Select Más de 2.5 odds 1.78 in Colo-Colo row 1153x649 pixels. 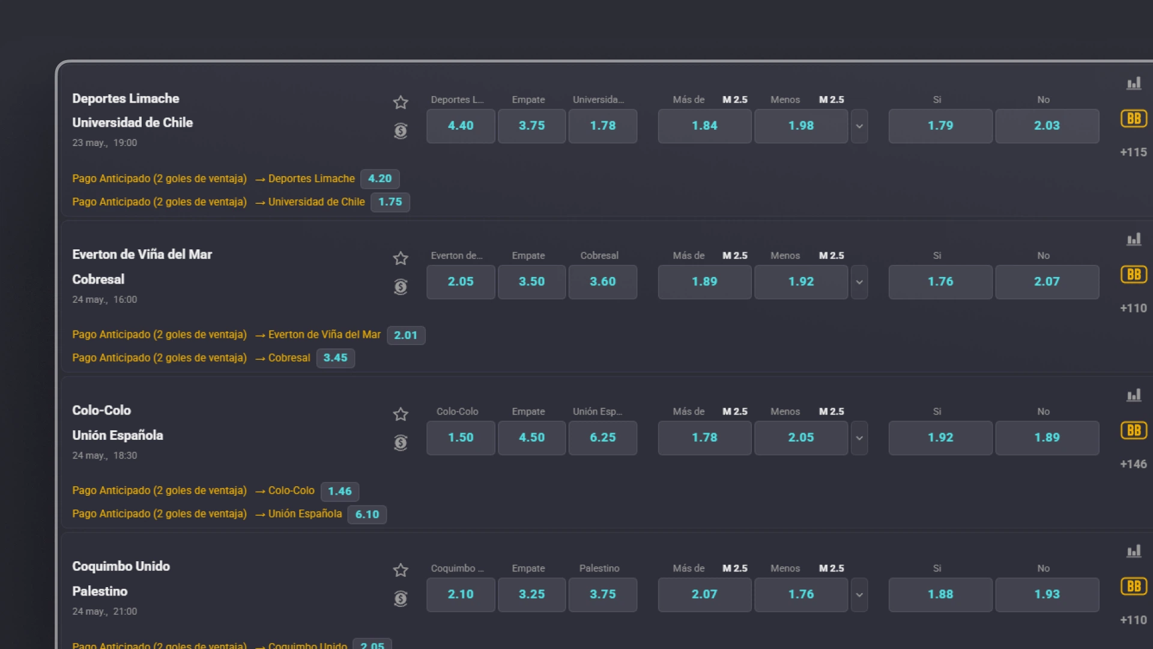tap(704, 438)
